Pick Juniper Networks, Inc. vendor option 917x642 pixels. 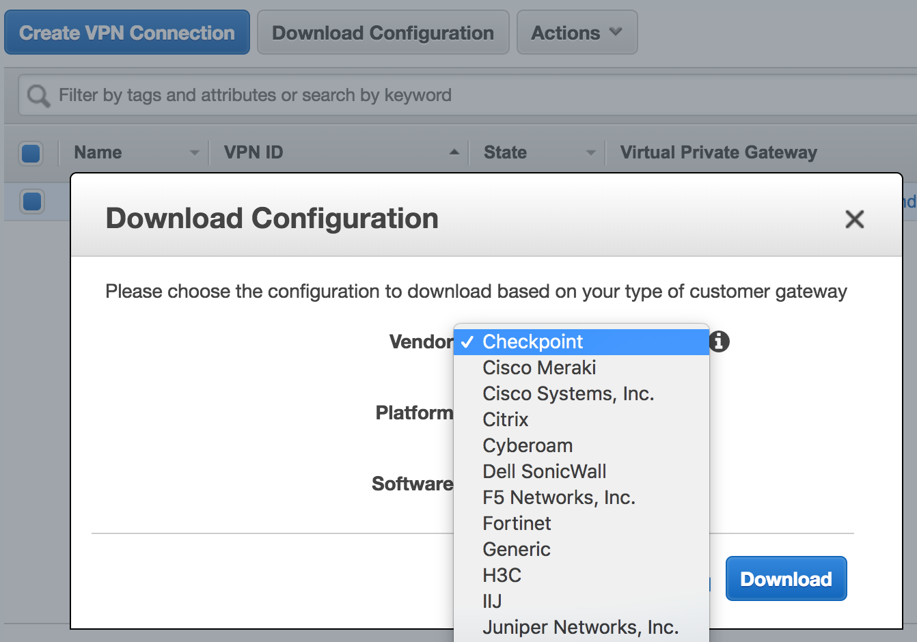point(580,627)
